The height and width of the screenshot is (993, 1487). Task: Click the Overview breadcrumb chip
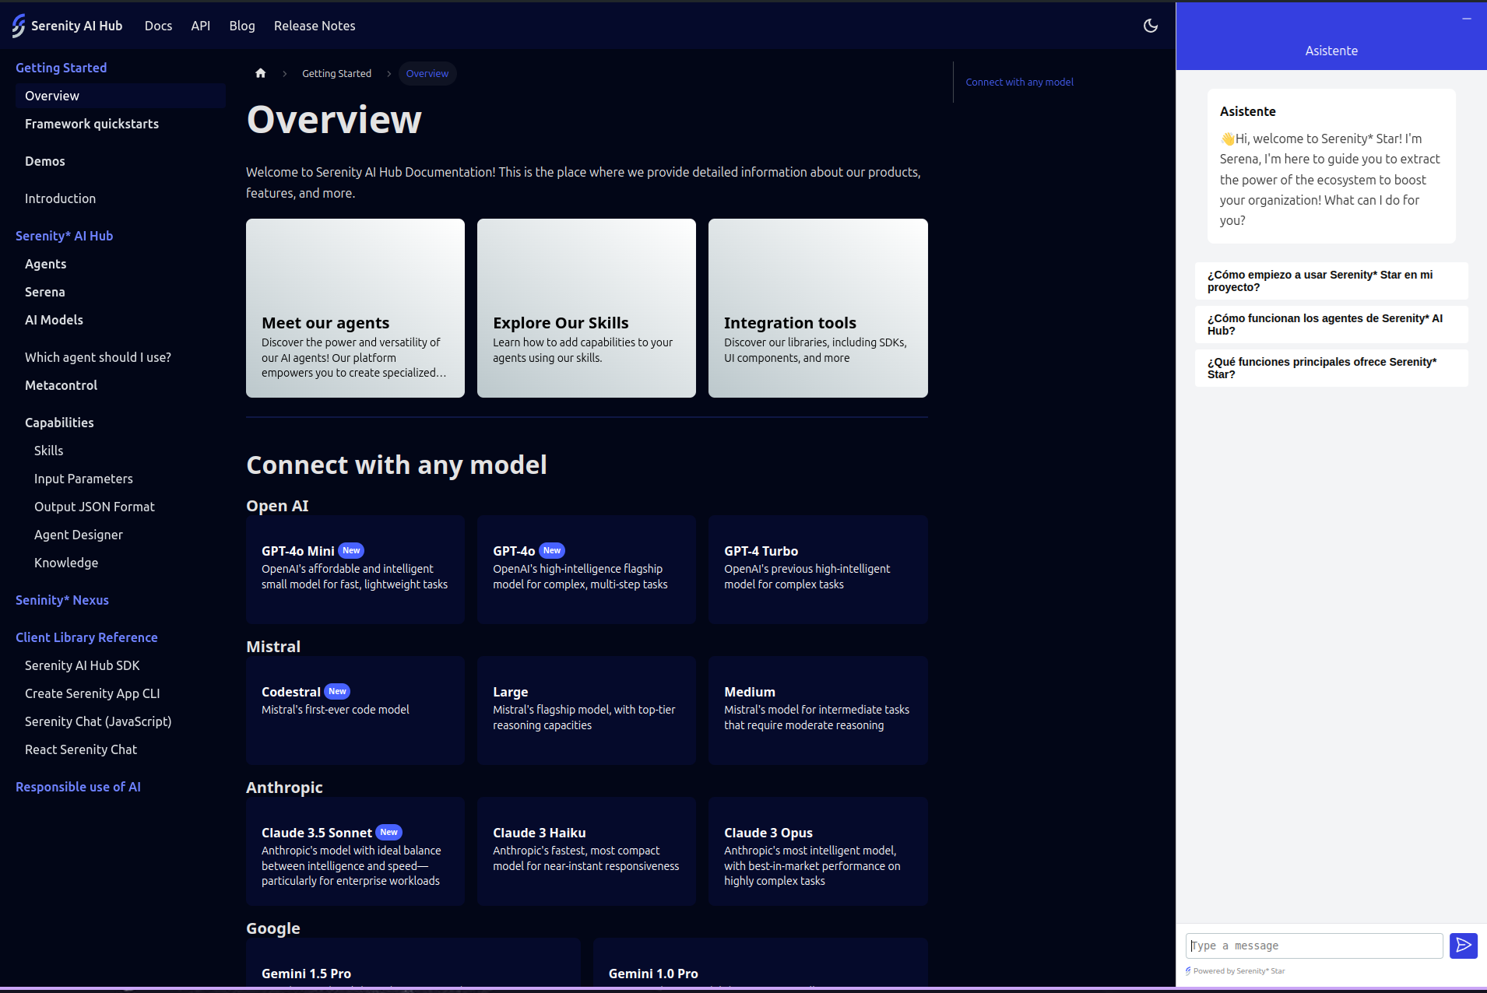click(427, 73)
